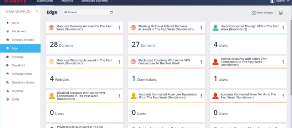Open the All Servers selector
The image size is (292, 128).
pos(88,12)
